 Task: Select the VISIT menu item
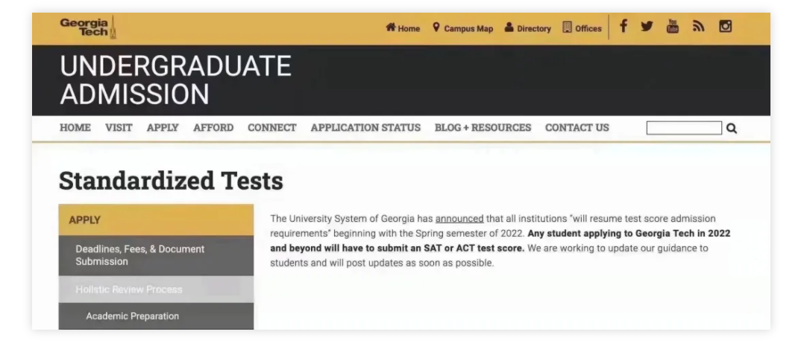(119, 128)
